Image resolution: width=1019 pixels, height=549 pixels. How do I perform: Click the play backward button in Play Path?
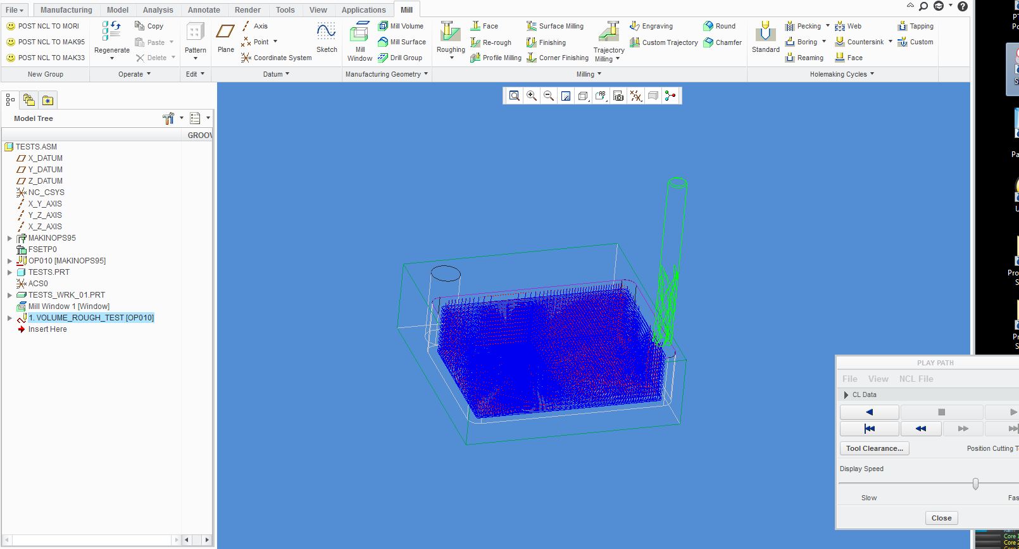coord(869,412)
